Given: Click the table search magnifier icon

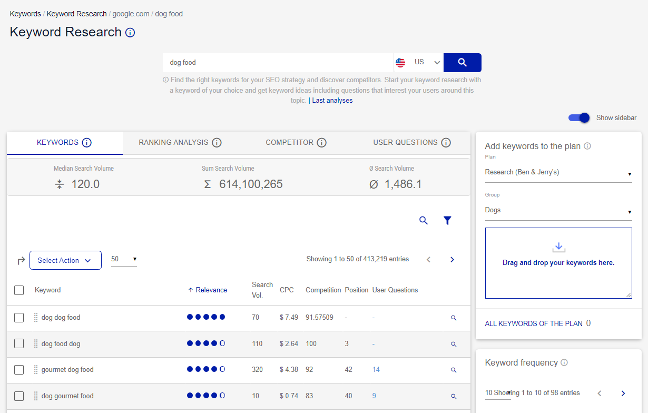Looking at the screenshot, I should point(423,220).
